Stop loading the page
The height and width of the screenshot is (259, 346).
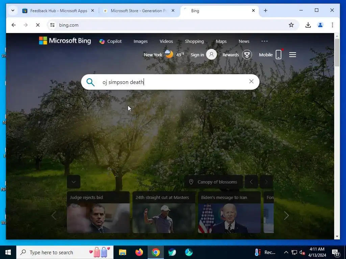(38, 25)
